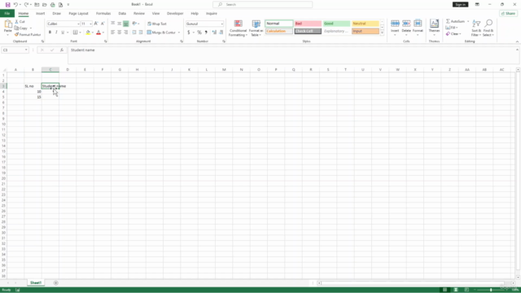The image size is (521, 293).
Task: Apply Comma style
Action: [x=206, y=33]
